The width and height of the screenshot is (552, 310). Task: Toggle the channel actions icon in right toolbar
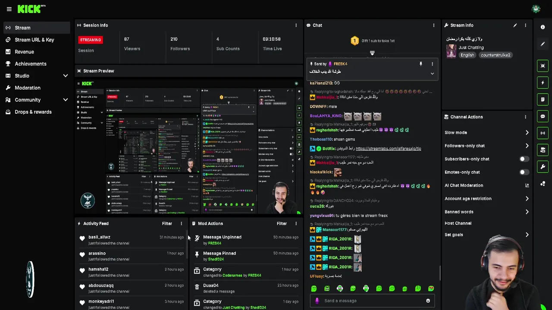[x=543, y=150]
